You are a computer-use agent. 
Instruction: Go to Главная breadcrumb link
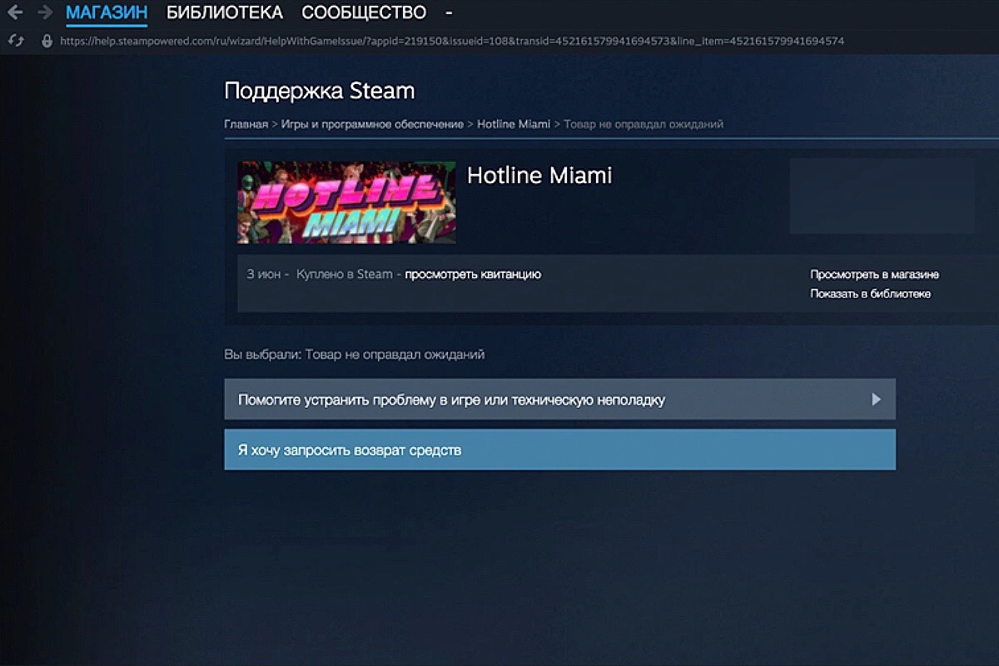tap(246, 124)
